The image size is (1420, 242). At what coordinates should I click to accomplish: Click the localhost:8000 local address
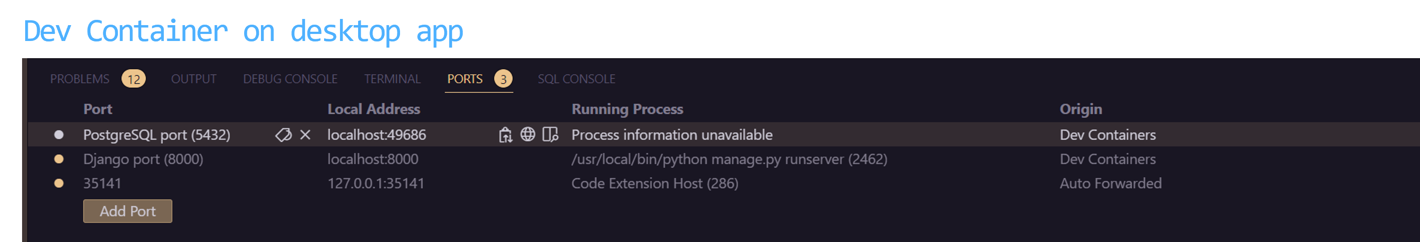373,159
